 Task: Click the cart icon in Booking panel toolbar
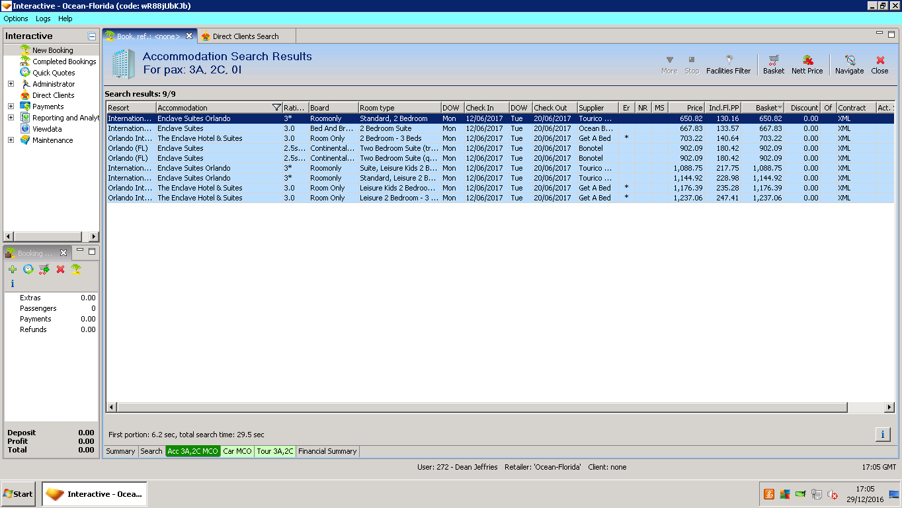pos(44,269)
